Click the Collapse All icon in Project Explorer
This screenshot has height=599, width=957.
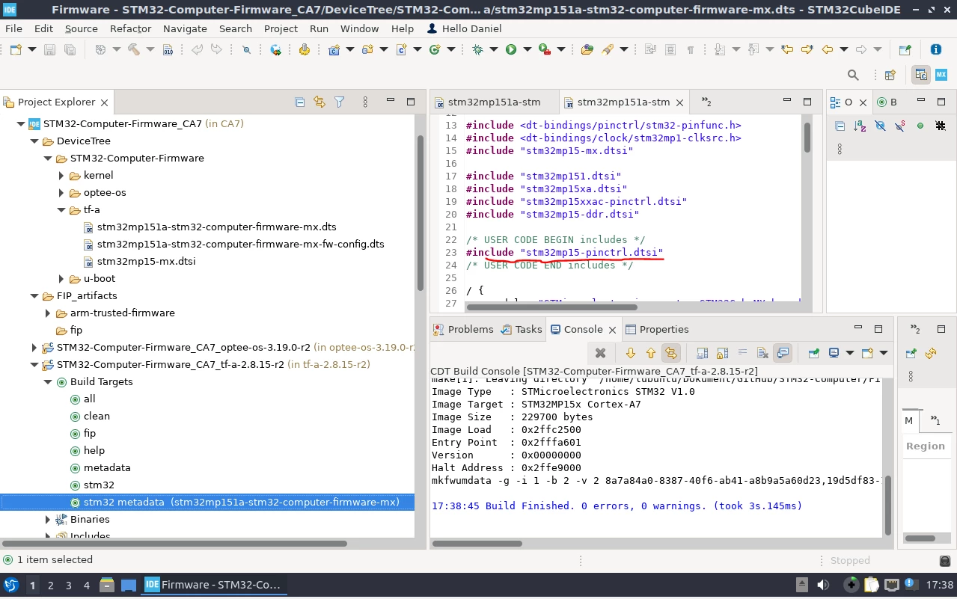pyautogui.click(x=299, y=102)
